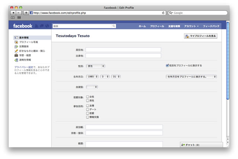238x159 pixels.
Task: Click the 出身地 input field
Action: pyautogui.click(x=123, y=56)
